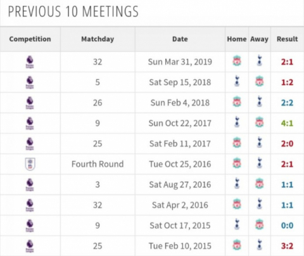Screen dimensions: 304x256
Task: Click Premier League logo in matchday 5 row
Action: (x=30, y=82)
